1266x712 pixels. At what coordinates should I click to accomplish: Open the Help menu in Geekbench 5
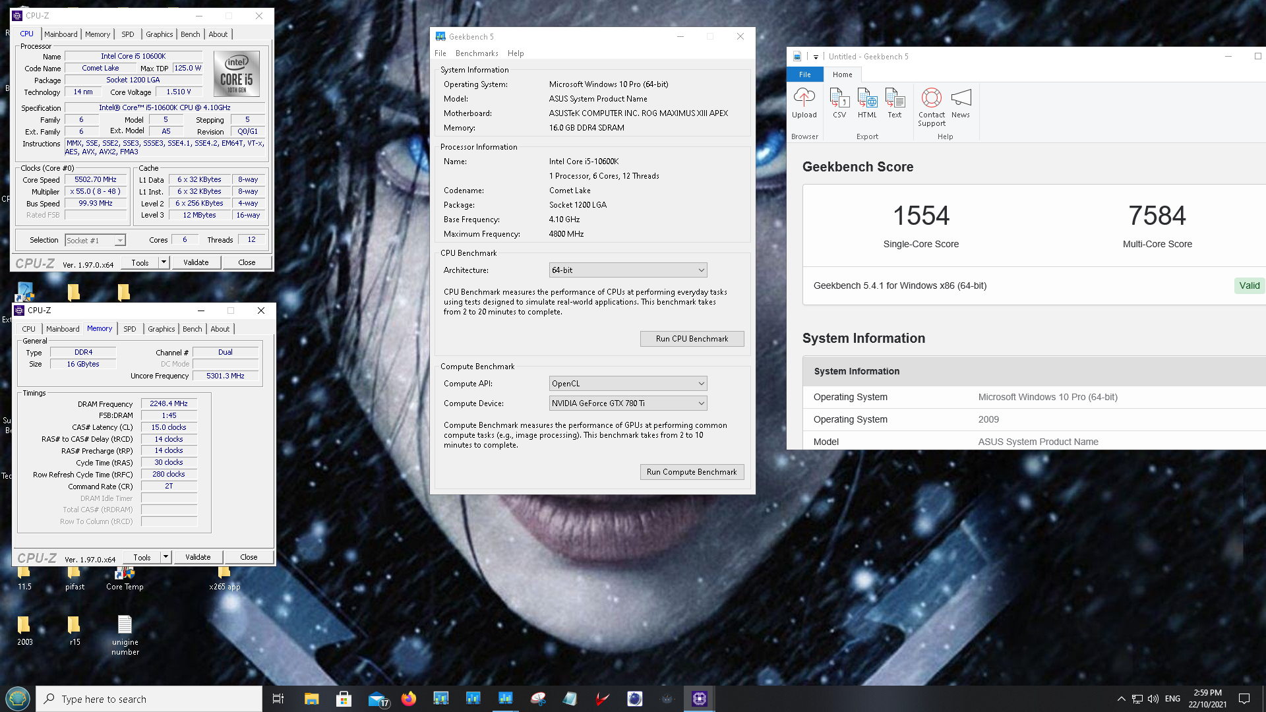click(516, 53)
